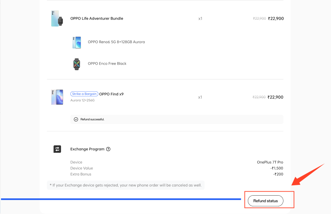Select the bundle's ₹22,900 final price
Viewport: 331px width, 214px height.
tap(276, 18)
